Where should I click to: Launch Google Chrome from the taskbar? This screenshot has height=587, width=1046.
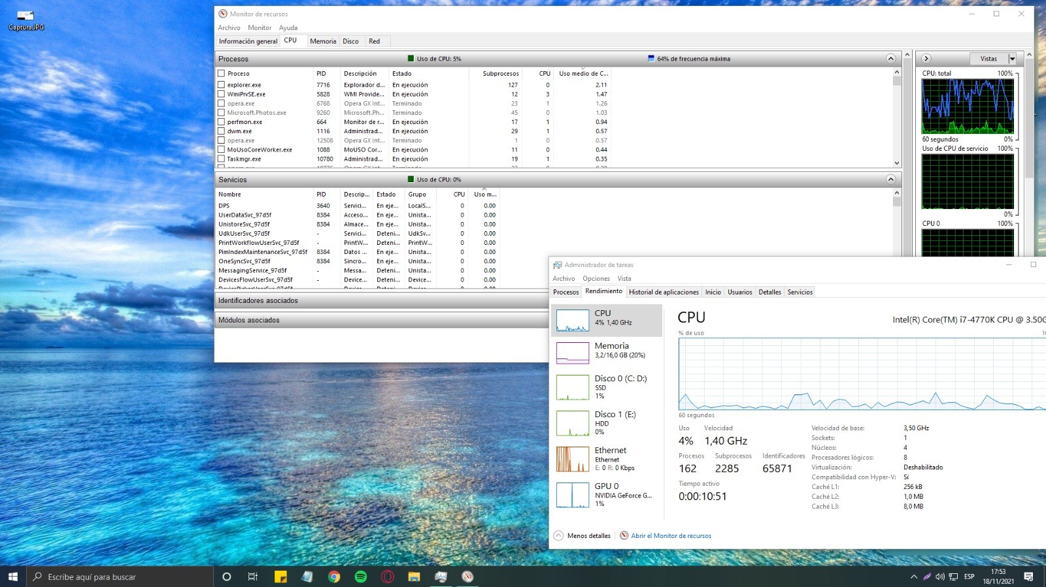point(334,577)
